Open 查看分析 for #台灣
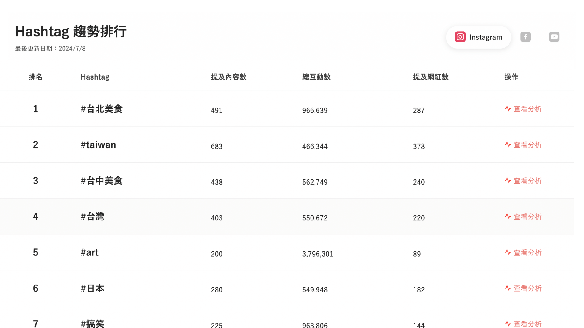The height and width of the screenshot is (328, 584). click(x=523, y=217)
